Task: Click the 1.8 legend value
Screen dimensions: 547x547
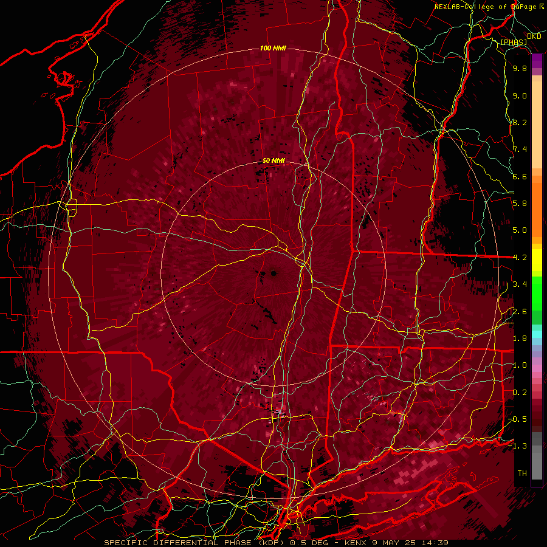Action: pos(520,339)
